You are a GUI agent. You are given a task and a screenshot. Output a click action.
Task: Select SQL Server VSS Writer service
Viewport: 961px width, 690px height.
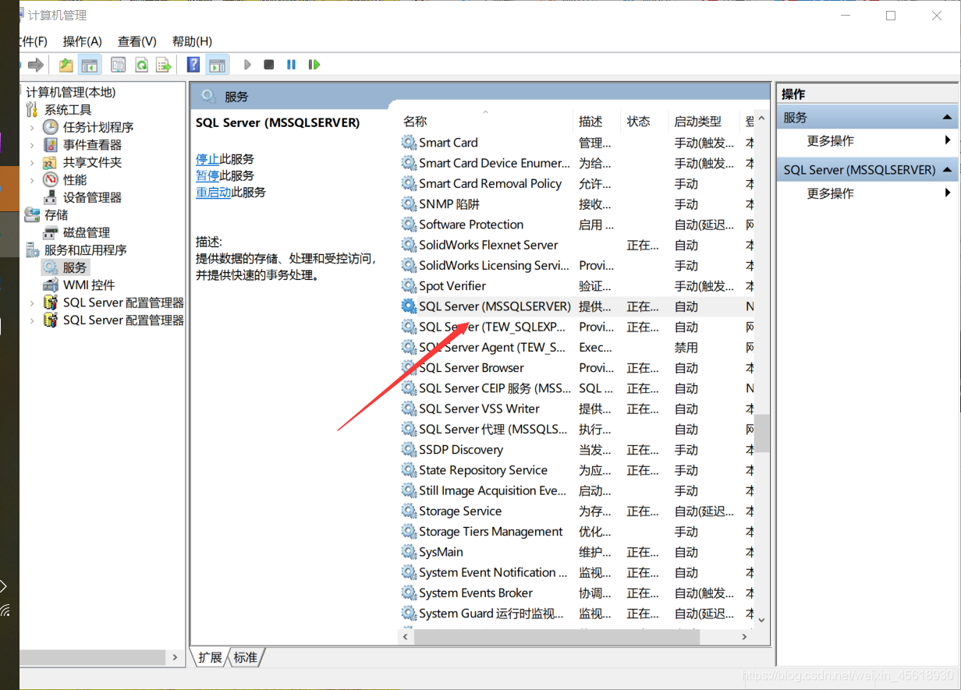[576, 409]
